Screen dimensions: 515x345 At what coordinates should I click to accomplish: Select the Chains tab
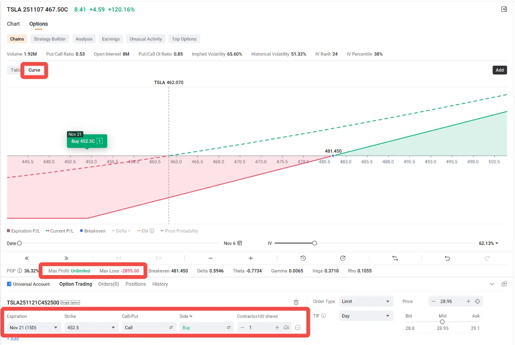pos(17,39)
